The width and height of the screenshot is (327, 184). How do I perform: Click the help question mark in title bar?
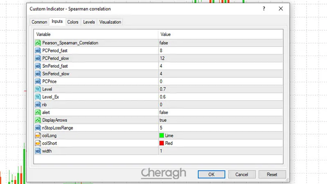pos(264,9)
